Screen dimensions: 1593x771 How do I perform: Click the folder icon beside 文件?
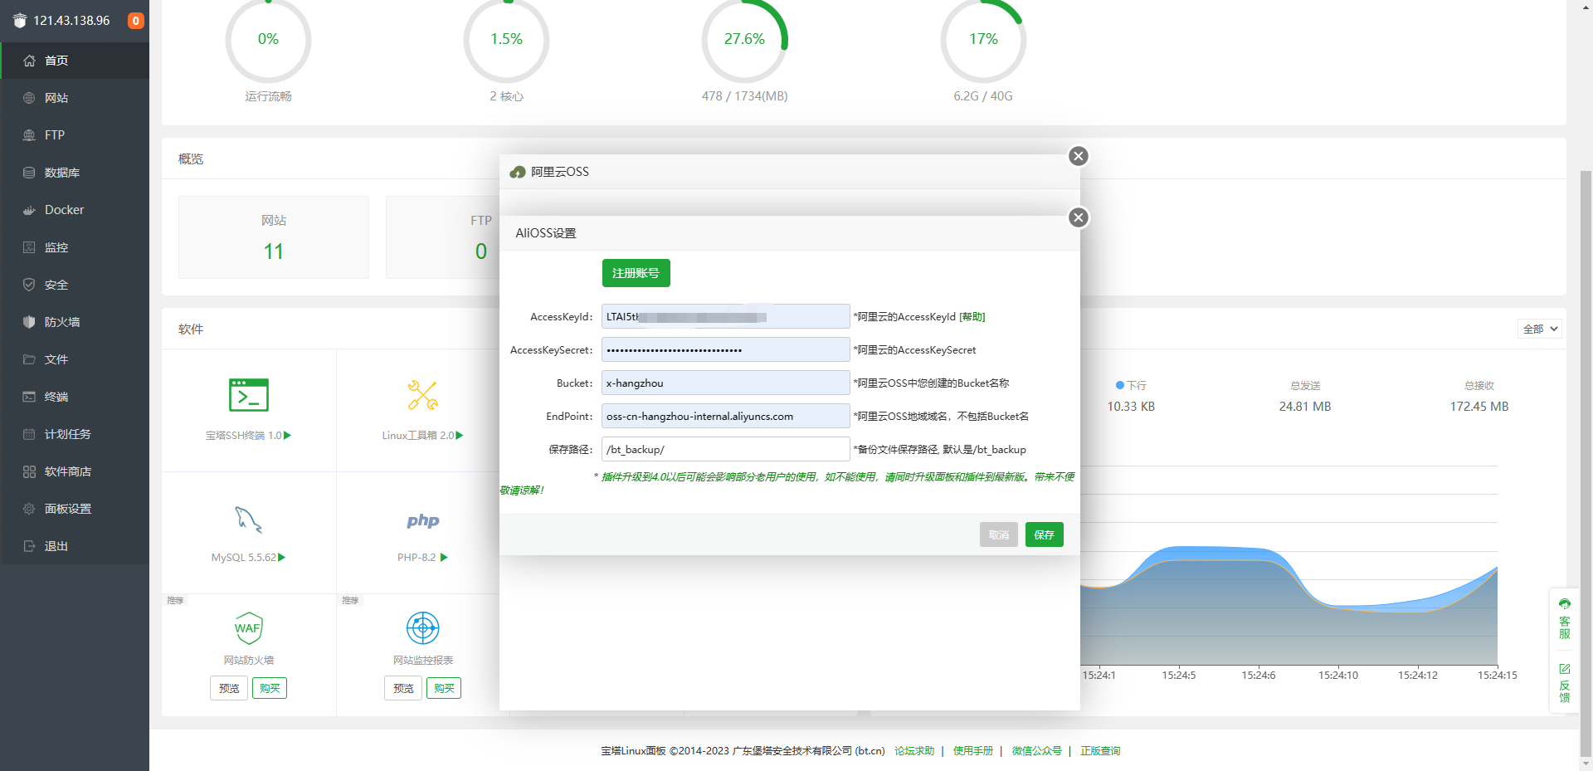point(29,359)
